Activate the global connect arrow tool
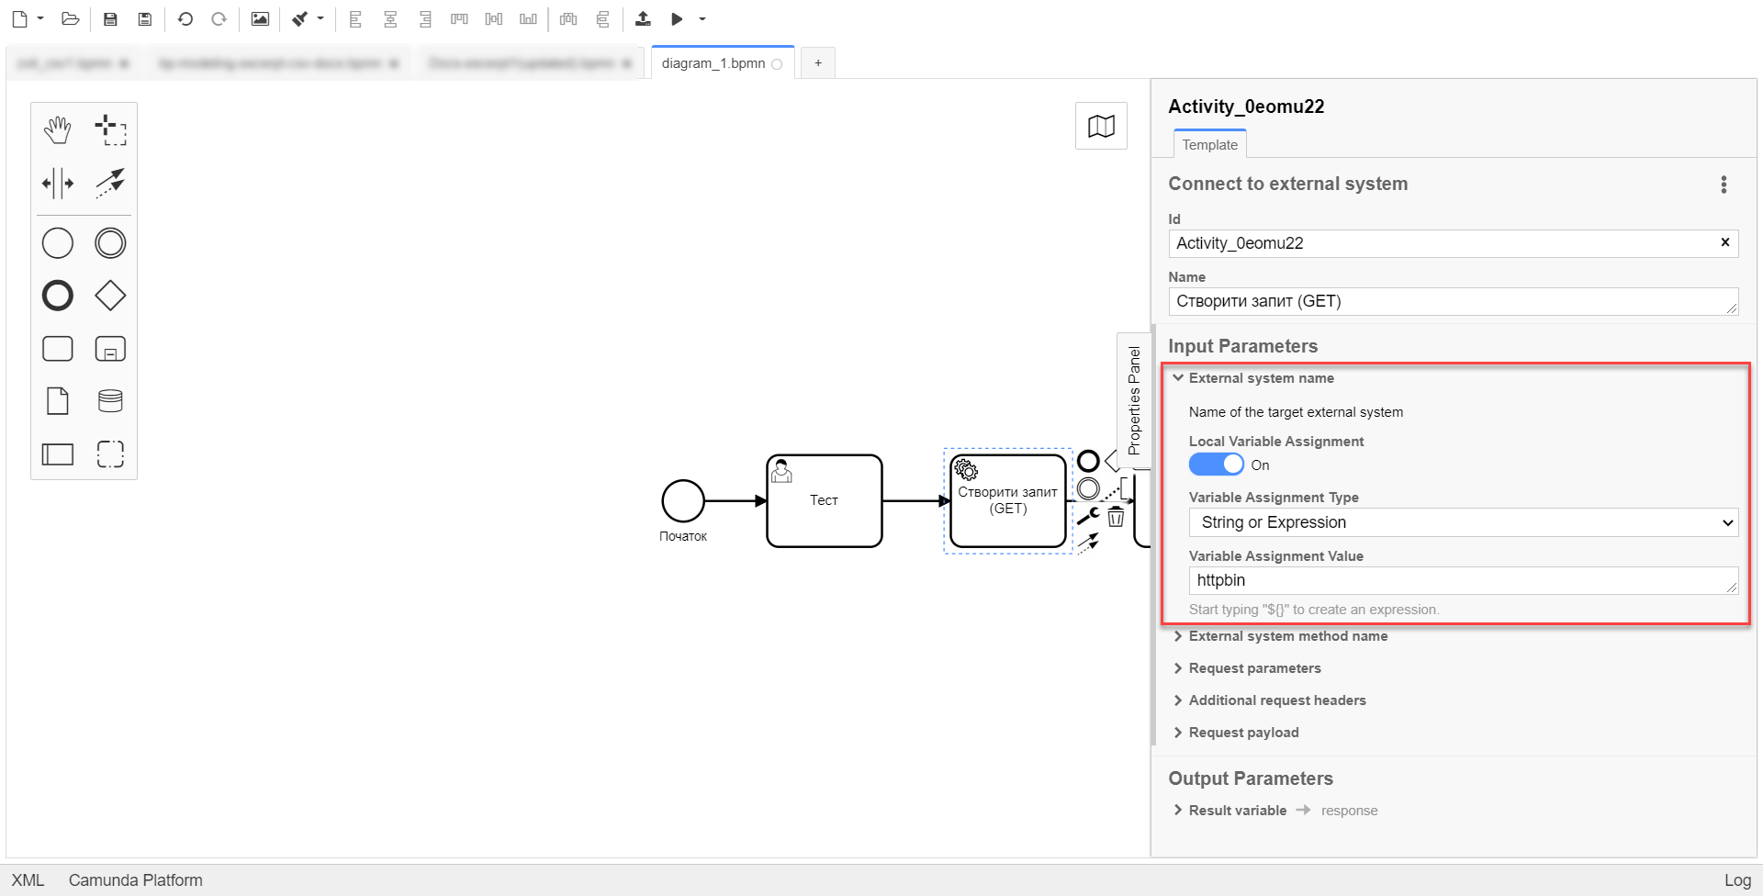1763x896 pixels. pos(110,183)
